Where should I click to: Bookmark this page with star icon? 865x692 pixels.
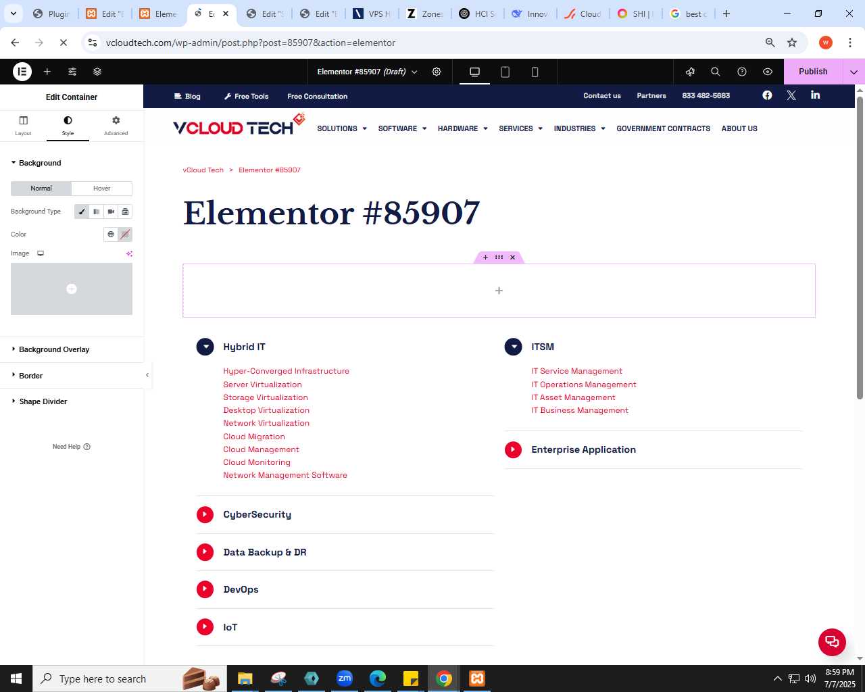pyautogui.click(x=792, y=43)
